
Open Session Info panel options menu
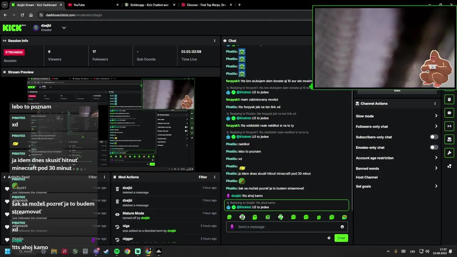click(215, 41)
